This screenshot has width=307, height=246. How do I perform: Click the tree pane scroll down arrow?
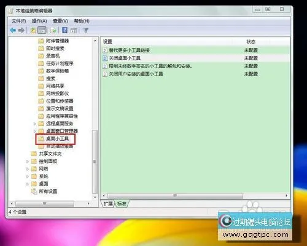coord(95,197)
